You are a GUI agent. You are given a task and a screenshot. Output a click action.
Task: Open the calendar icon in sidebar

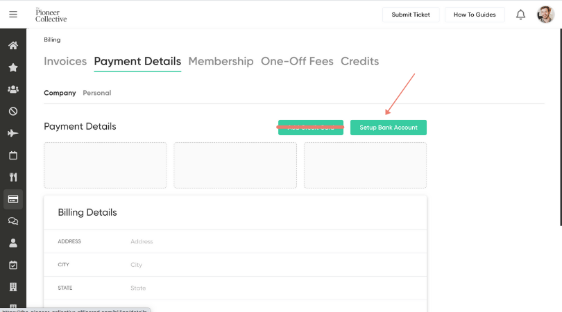(13, 155)
